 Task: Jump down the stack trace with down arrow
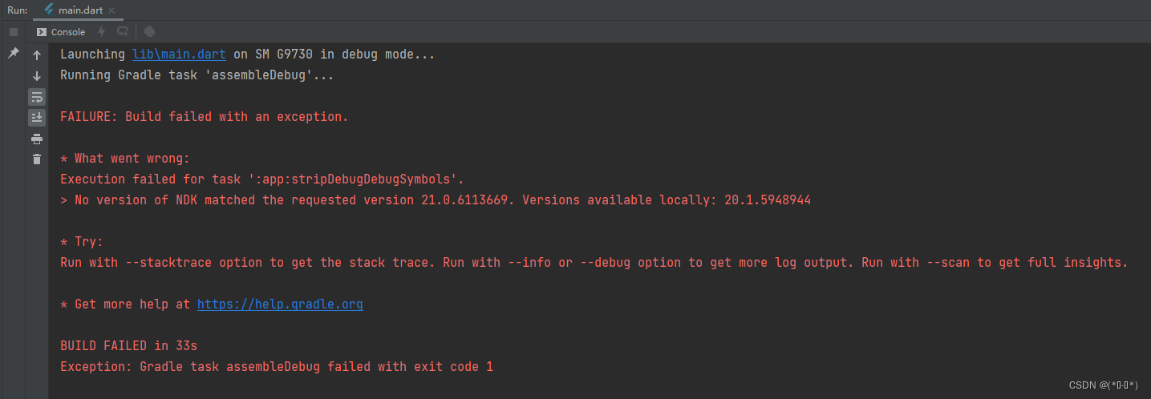point(37,76)
